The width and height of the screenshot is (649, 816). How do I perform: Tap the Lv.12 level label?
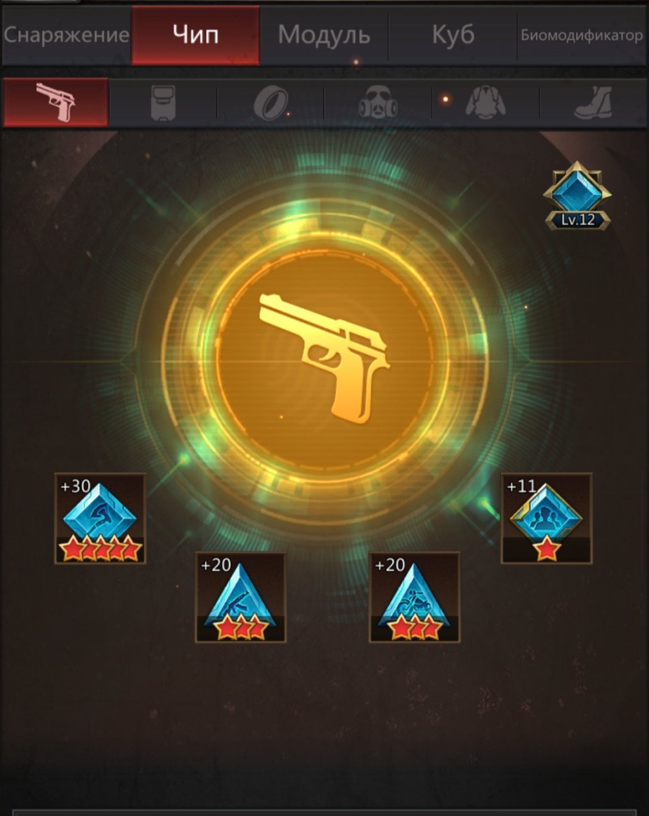[577, 220]
